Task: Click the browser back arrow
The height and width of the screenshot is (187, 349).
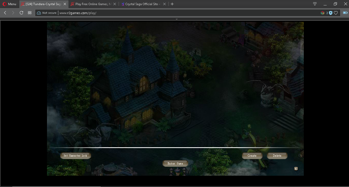Action: (x=5, y=13)
